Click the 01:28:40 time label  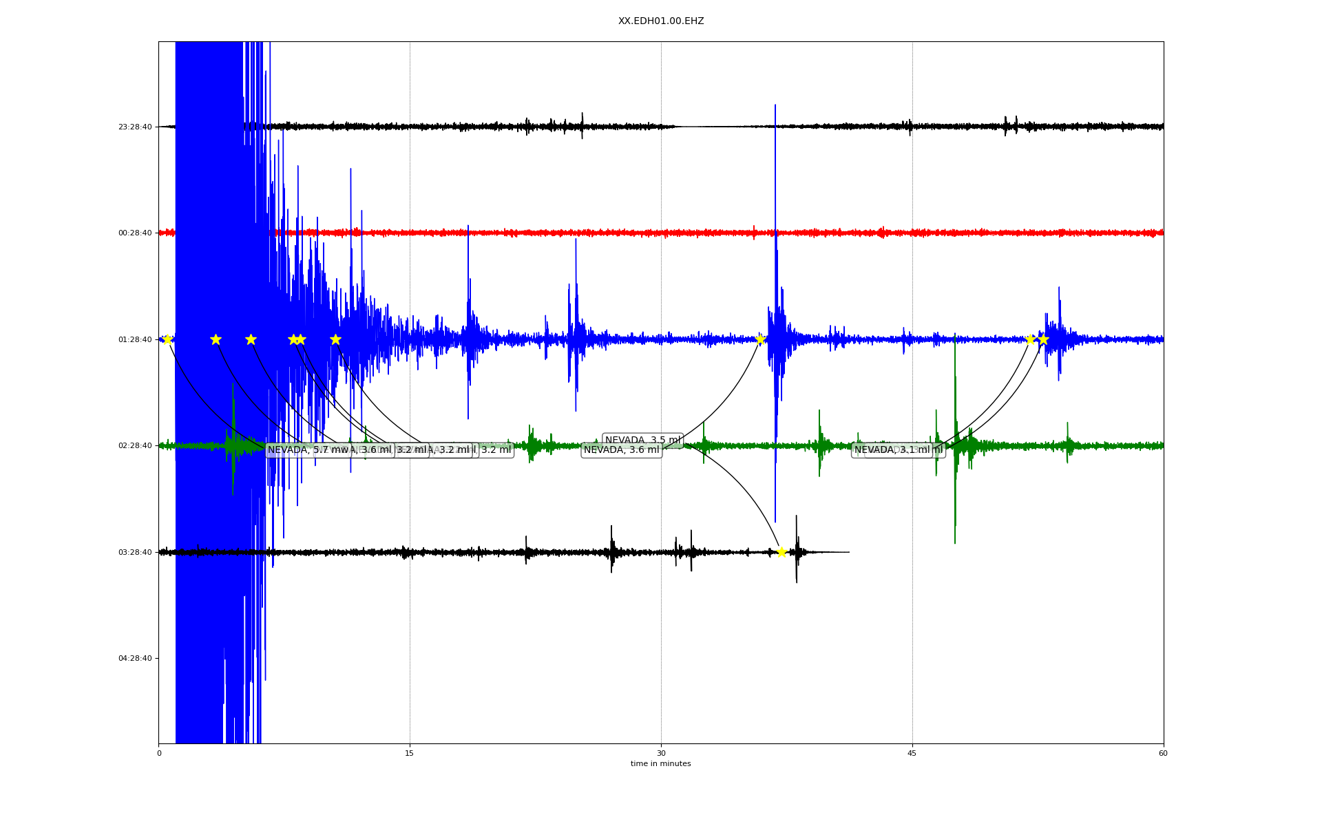pos(135,339)
